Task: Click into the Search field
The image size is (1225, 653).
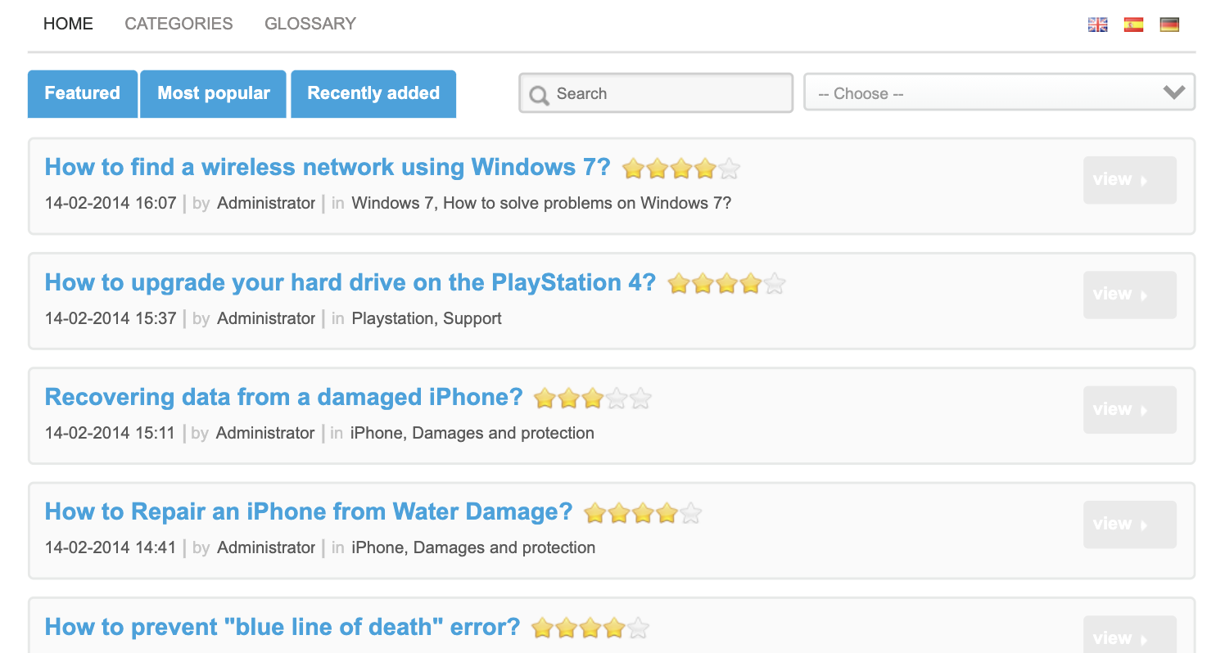Action: 656,93
